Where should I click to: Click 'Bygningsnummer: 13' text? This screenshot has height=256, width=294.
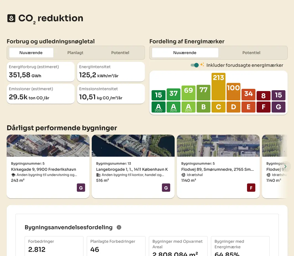click(x=114, y=164)
